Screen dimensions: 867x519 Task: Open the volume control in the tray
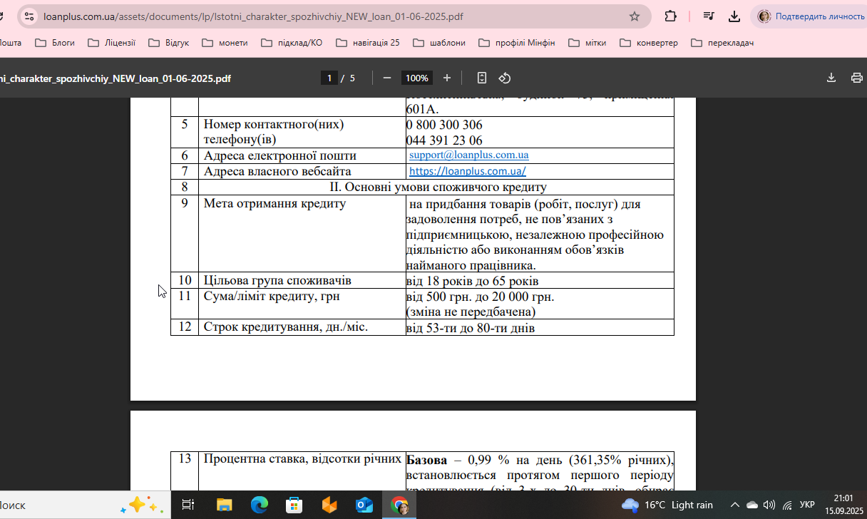(769, 505)
